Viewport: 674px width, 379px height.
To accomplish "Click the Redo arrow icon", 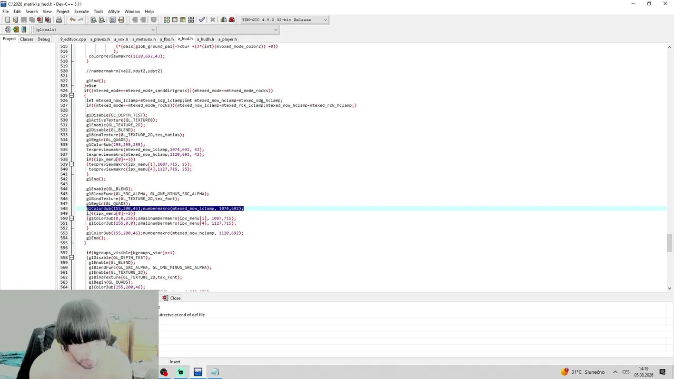I will point(81,20).
